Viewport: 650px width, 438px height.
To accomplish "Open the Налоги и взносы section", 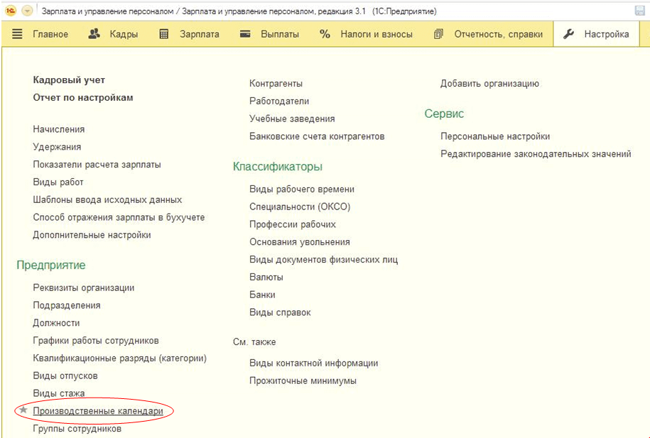I will point(366,34).
